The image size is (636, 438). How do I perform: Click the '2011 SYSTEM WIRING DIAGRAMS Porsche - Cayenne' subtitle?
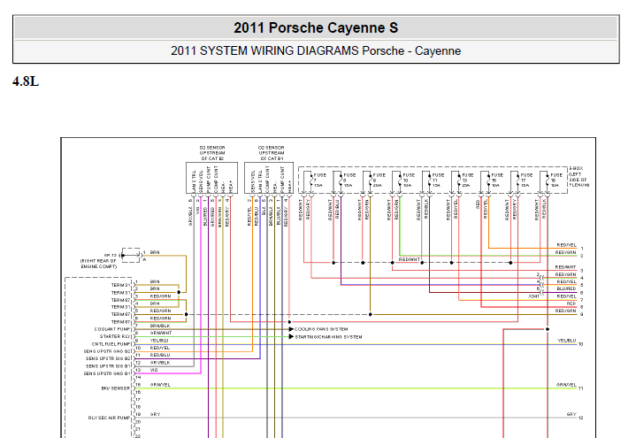click(316, 50)
